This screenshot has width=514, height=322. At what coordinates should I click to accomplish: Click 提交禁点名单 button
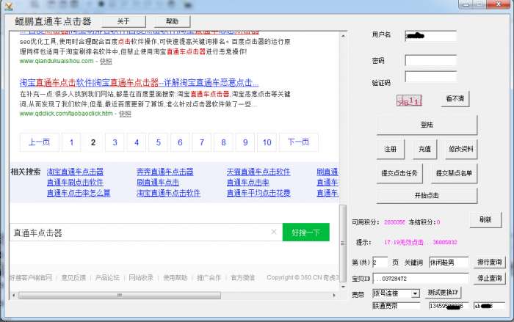click(x=454, y=173)
